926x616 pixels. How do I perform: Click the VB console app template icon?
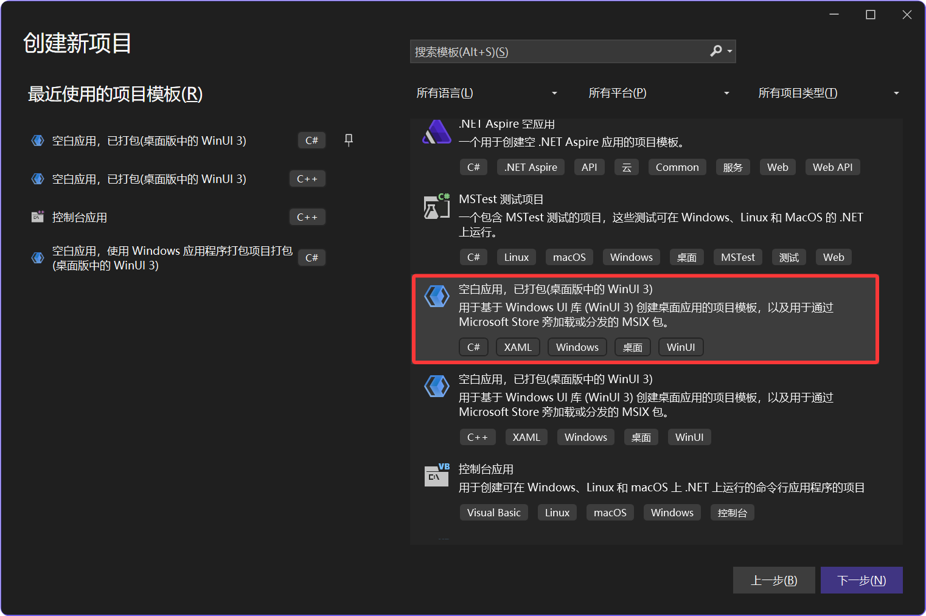tap(436, 475)
